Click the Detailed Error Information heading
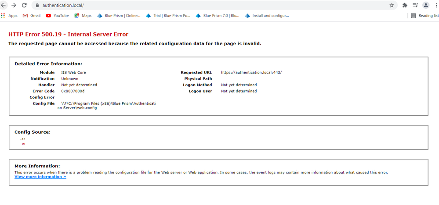Viewport: 439px width, 205px height. [48, 64]
